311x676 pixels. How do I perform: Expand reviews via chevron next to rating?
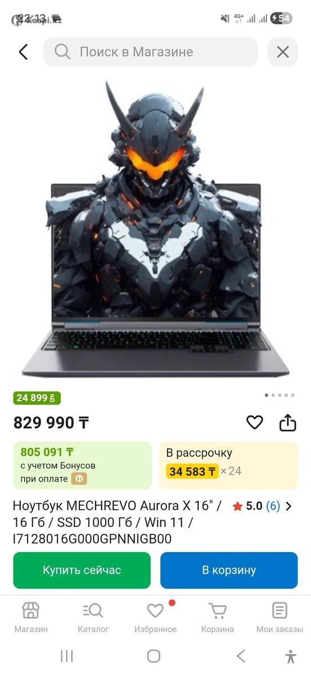pyautogui.click(x=289, y=506)
